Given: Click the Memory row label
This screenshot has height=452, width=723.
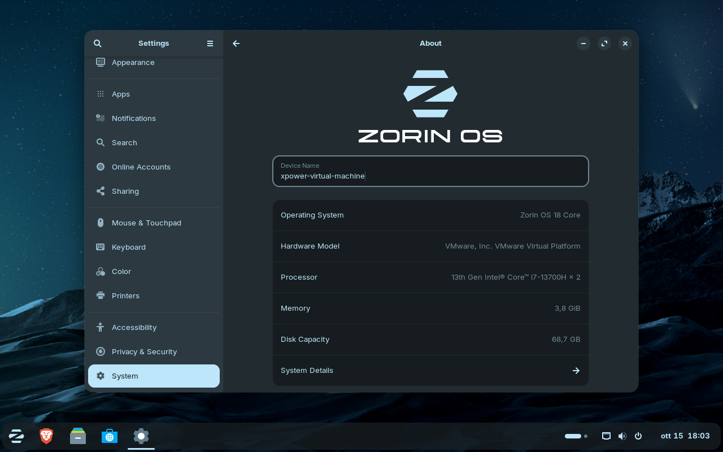Looking at the screenshot, I should pos(295,308).
